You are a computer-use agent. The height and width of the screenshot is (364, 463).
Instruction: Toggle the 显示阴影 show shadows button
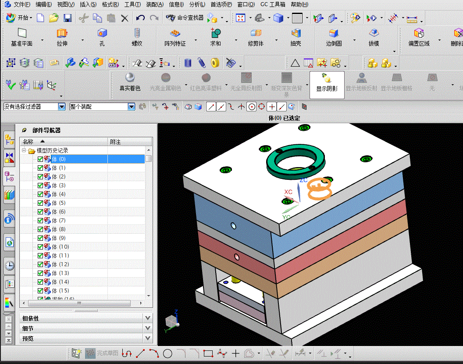pos(327,85)
